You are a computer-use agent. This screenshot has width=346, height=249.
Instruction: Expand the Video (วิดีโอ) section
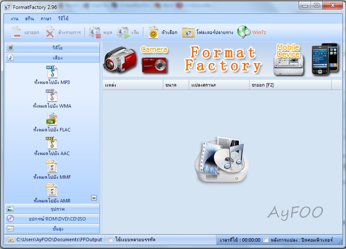point(53,47)
